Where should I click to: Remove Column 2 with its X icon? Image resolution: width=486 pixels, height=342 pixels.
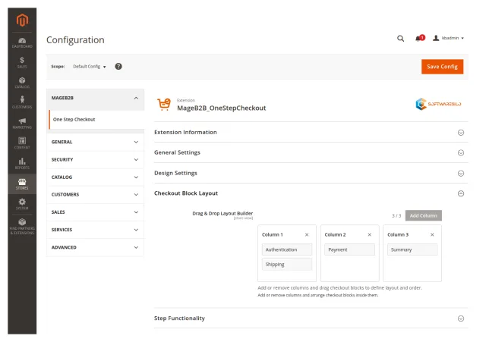coord(370,234)
